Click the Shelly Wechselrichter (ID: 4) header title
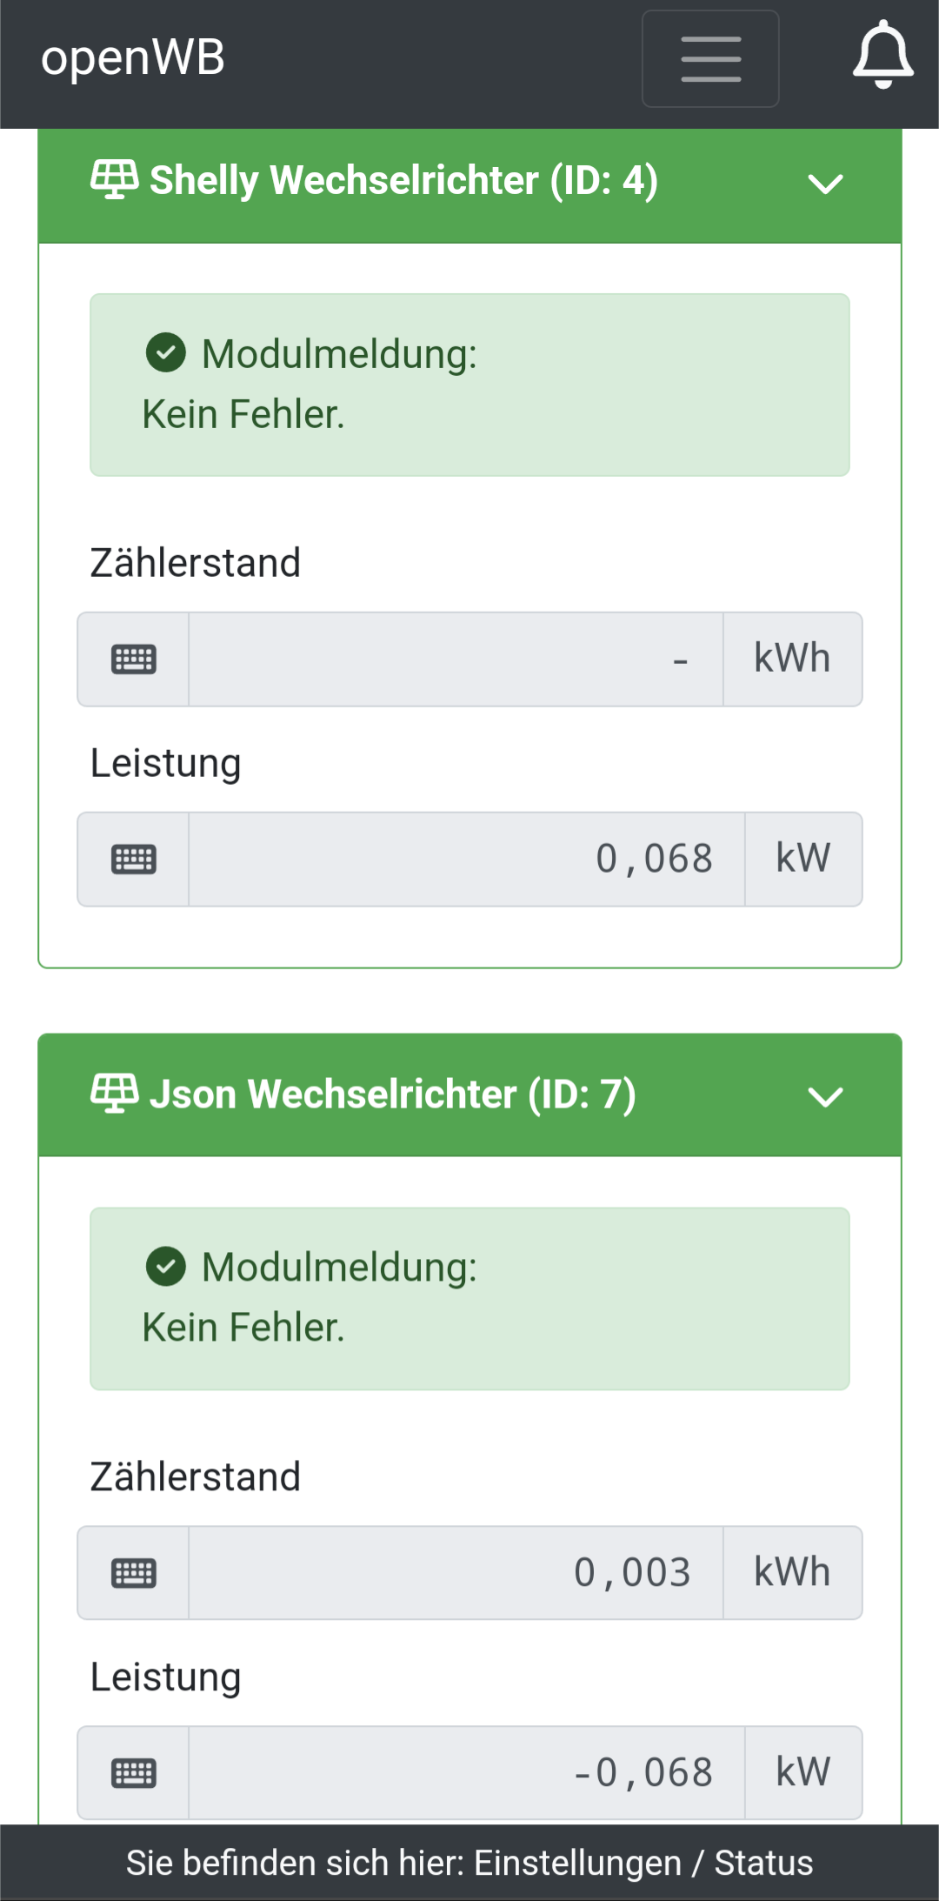Screen dimensions: 939x1901 pos(403,181)
